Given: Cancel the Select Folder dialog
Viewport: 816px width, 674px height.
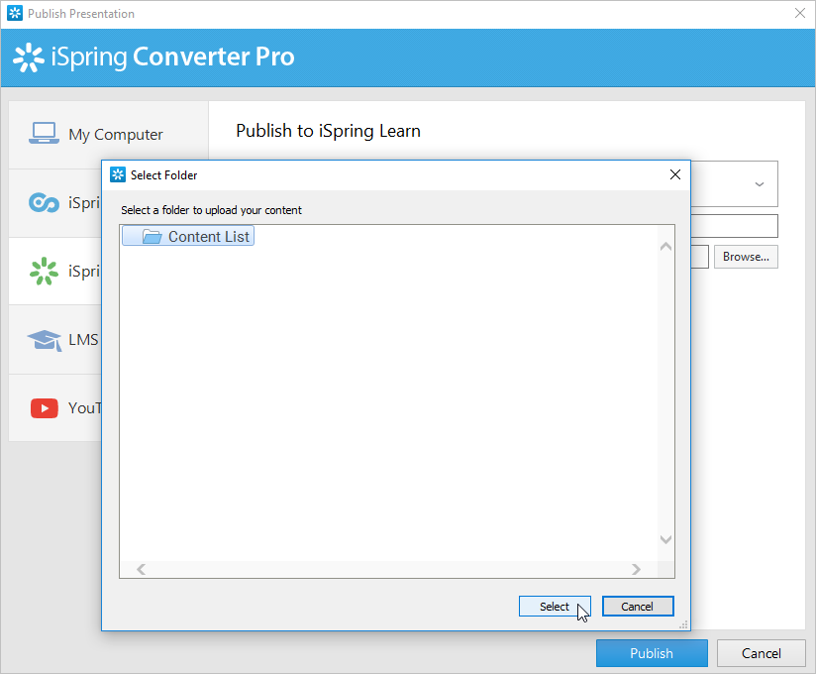Looking at the screenshot, I should 638,607.
